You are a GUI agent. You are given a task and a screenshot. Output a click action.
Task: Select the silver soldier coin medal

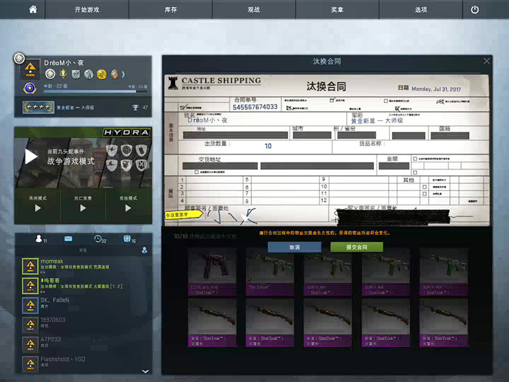(88, 74)
